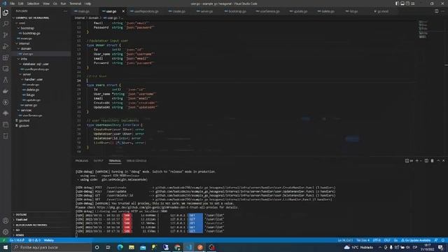The image size is (448, 252).
Task: Switch to the server.go editor tab
Action: 206,11
